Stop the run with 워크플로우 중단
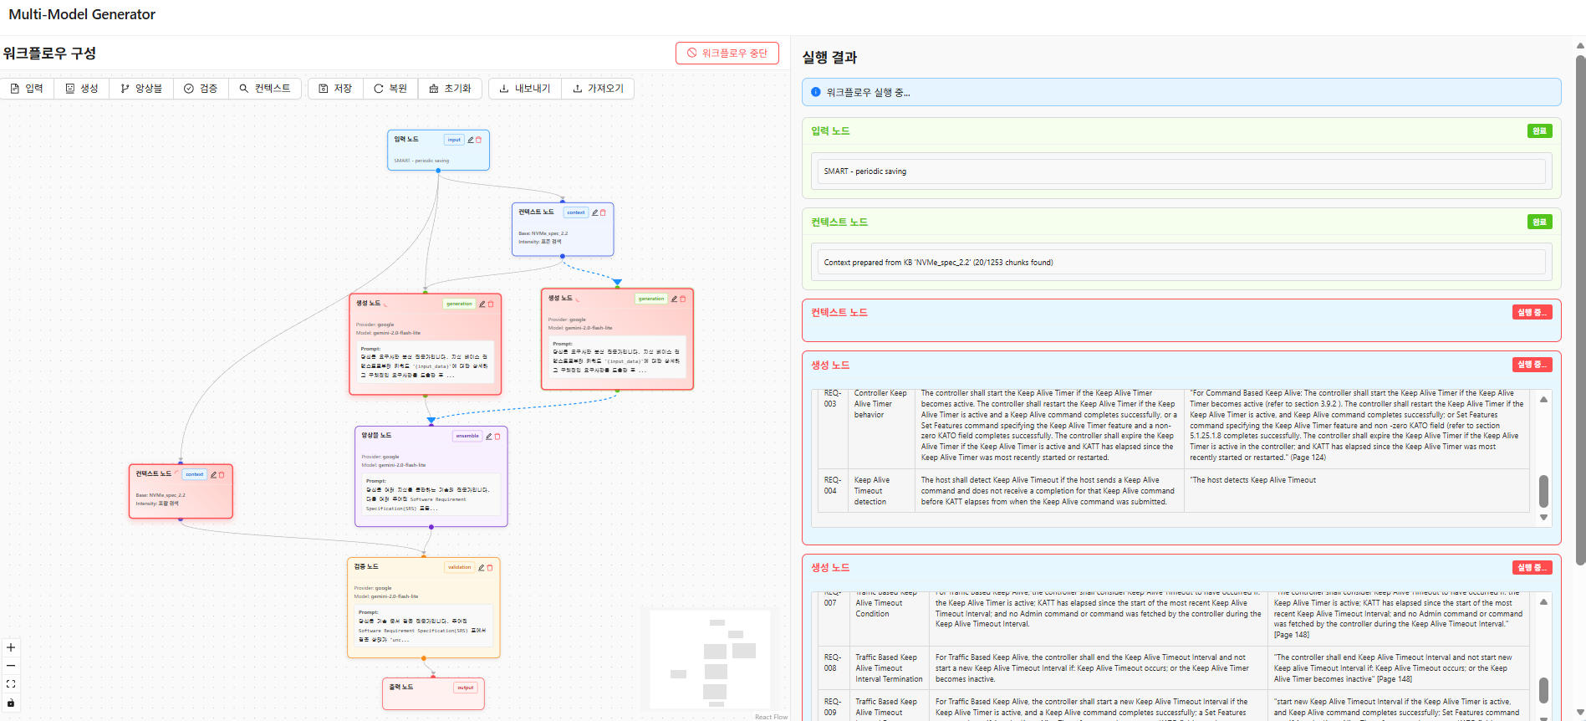Image resolution: width=1586 pixels, height=721 pixels. pos(727,53)
